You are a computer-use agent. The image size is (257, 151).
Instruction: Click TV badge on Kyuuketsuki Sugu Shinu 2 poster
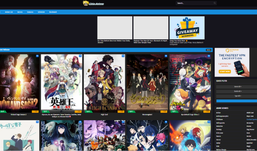209,56
